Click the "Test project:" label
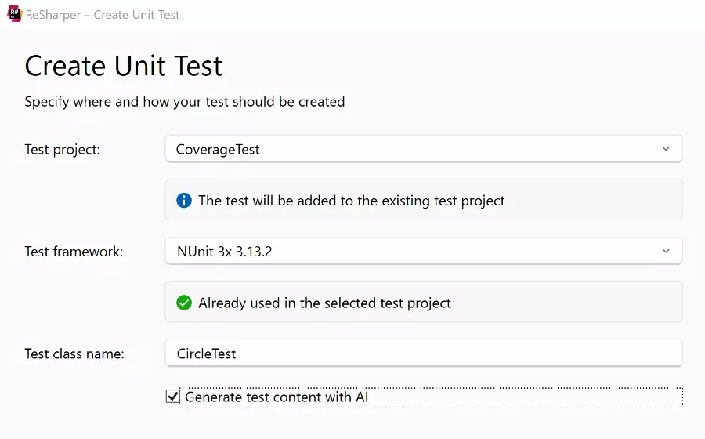Screen dimensions: 705x439 [x=63, y=149]
